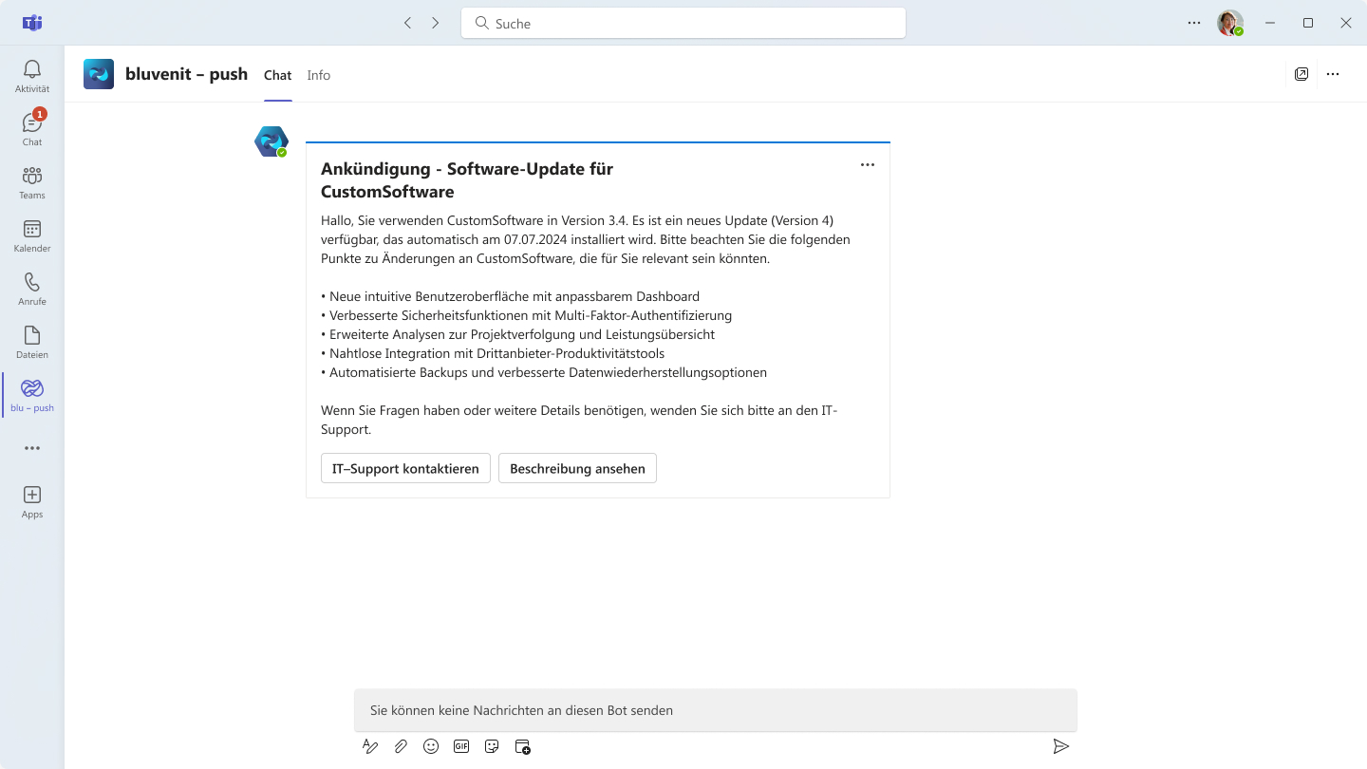Go back with the navigation arrow
The image size is (1367, 769).
(408, 23)
